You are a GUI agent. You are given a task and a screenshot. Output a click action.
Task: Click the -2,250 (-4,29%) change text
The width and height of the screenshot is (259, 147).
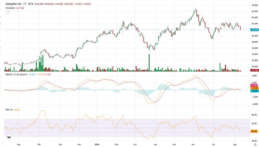pyautogui.click(x=82, y=4)
